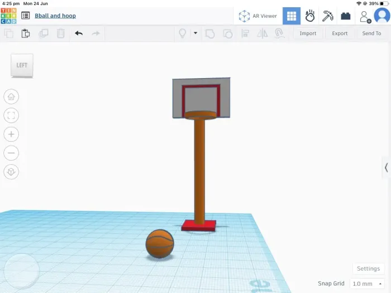
Task: Tap the virtual orbit joystick circle
Action: coord(21,271)
